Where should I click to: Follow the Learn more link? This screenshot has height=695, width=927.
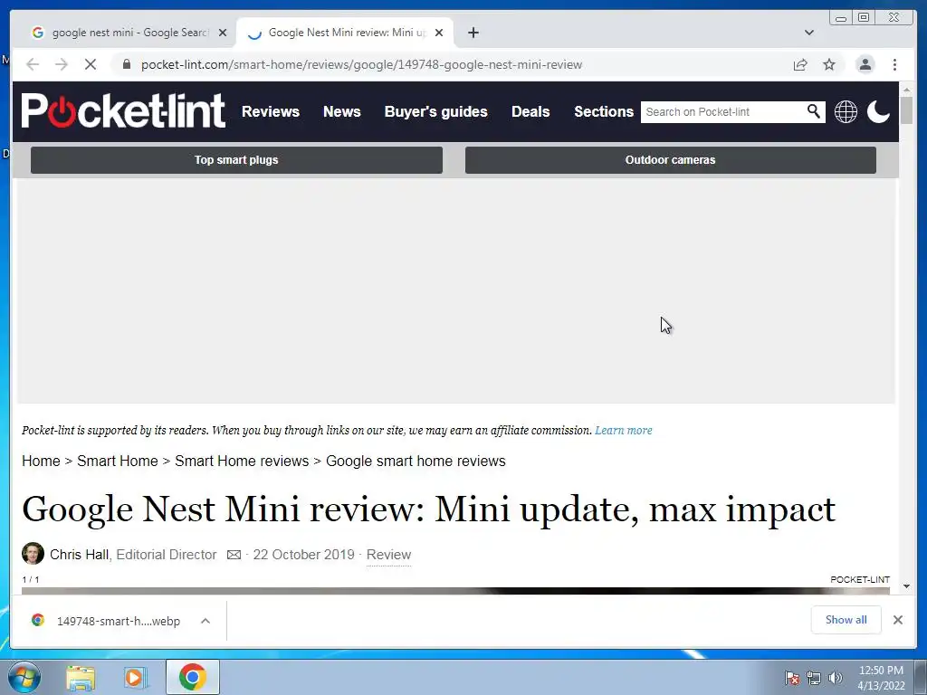(623, 430)
